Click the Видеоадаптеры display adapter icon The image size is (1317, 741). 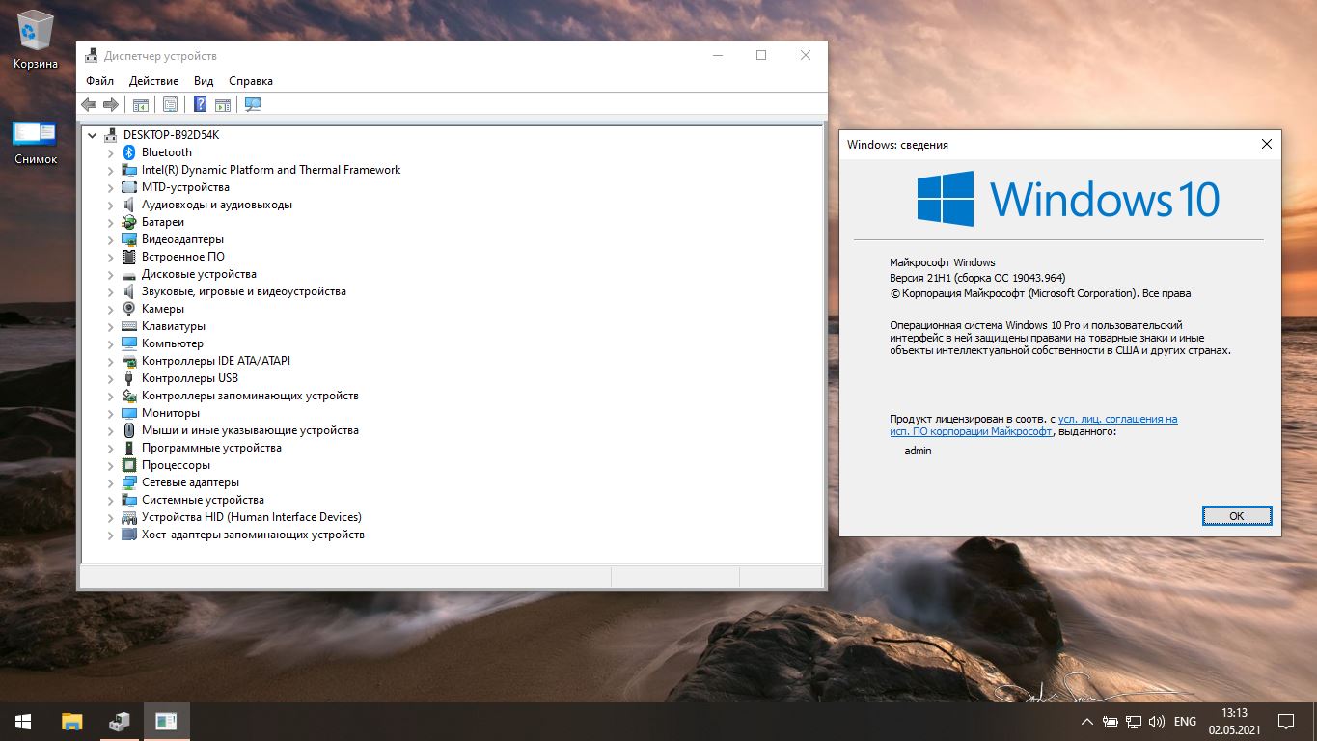(129, 239)
